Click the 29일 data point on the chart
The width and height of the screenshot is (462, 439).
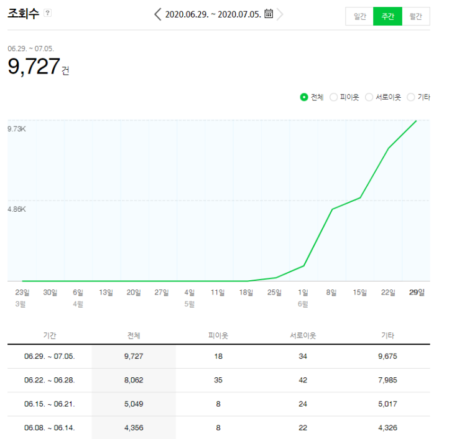tap(417, 120)
